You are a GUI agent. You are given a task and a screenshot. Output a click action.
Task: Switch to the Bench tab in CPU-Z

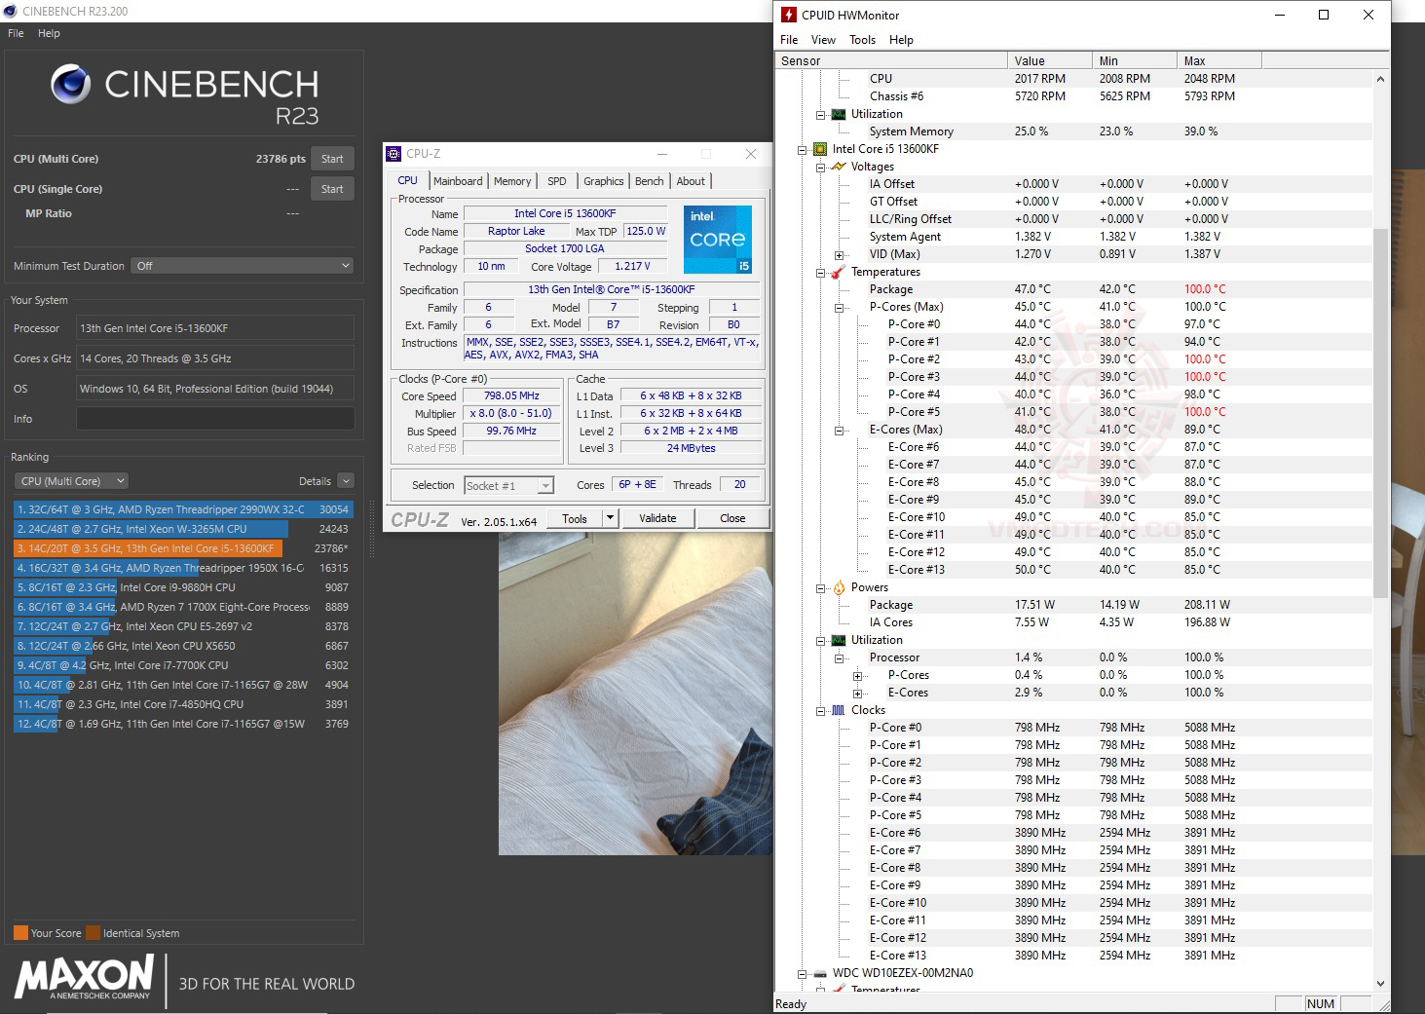649,181
